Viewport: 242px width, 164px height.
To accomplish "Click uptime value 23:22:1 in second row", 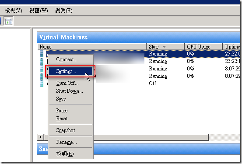I will point(232,61).
